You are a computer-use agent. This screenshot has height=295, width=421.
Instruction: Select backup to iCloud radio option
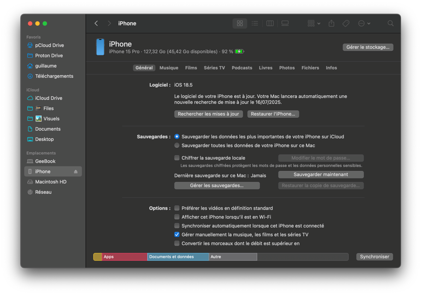click(177, 137)
